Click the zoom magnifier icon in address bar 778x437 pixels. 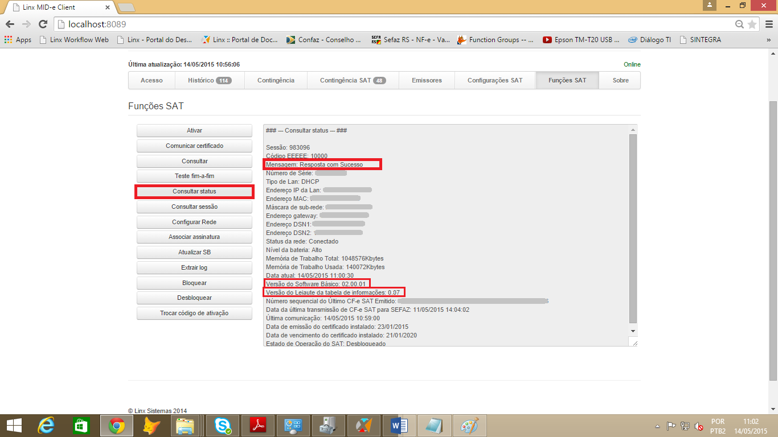click(x=740, y=24)
